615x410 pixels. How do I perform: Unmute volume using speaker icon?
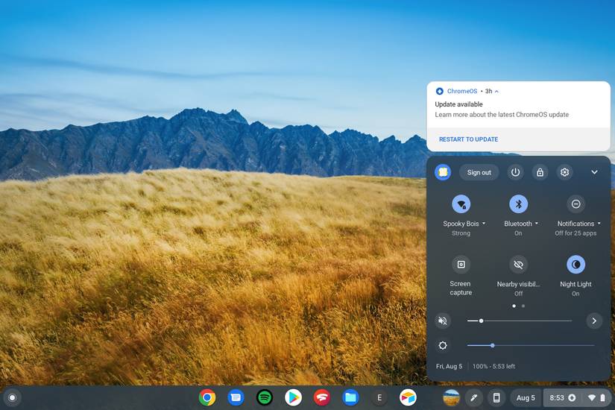pos(443,321)
